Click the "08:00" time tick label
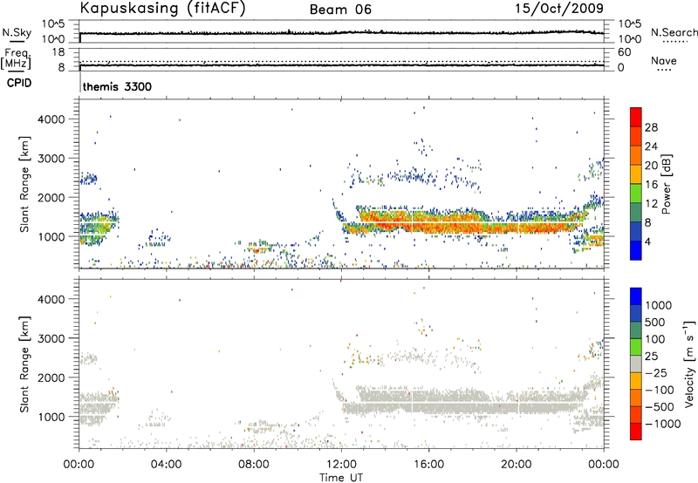698x483 pixels. [254, 465]
